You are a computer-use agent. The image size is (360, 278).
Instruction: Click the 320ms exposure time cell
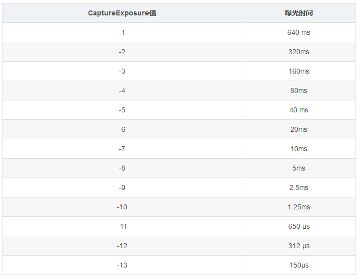tap(299, 52)
